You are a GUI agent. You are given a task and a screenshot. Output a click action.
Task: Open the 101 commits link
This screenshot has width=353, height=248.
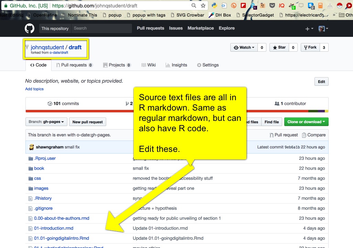point(63,104)
